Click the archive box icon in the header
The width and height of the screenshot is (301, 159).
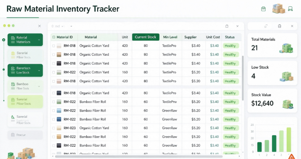click(x=263, y=9)
